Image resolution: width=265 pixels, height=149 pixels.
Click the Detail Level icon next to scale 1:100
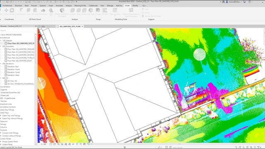coord(51,144)
